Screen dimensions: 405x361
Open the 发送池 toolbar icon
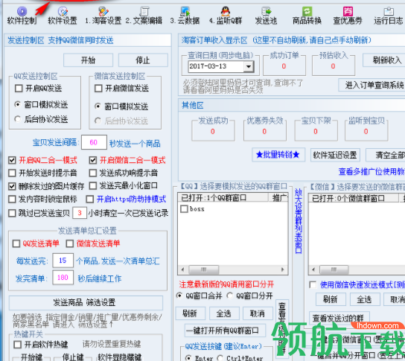click(x=266, y=16)
